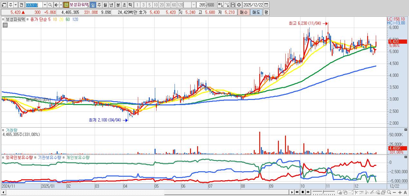Click the 60 interval preset button
Screen dimensions: 409x196
click(174, 5)
